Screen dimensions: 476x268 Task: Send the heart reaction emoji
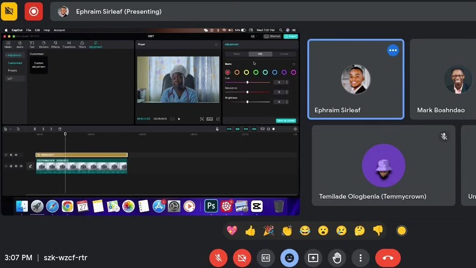pyautogui.click(x=232, y=231)
